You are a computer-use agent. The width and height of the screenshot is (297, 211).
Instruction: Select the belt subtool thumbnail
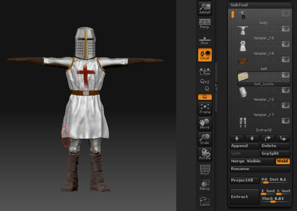tap(243, 61)
